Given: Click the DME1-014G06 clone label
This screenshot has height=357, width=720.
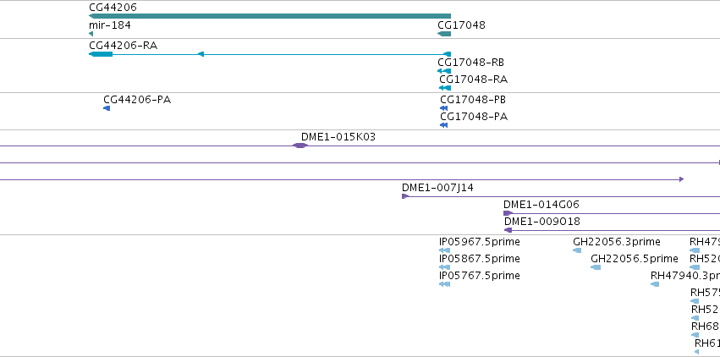Looking at the screenshot, I should [541, 205].
